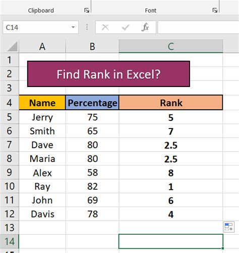Viewport: 239px width, 253px height.
Task: Select Alex's rank cell 8
Action: coord(171,173)
